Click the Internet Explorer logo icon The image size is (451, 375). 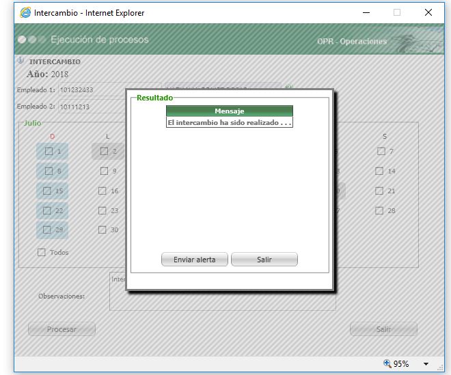click(25, 13)
